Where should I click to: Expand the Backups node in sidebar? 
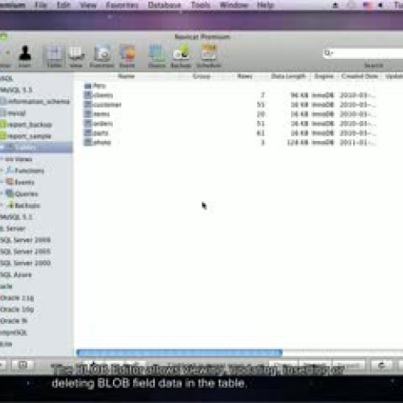coord(2,206)
